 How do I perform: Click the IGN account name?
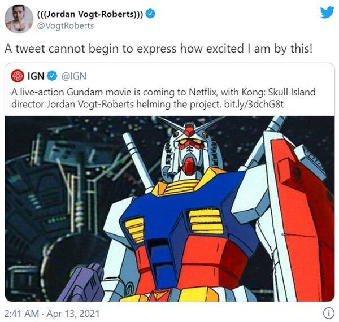(x=36, y=76)
